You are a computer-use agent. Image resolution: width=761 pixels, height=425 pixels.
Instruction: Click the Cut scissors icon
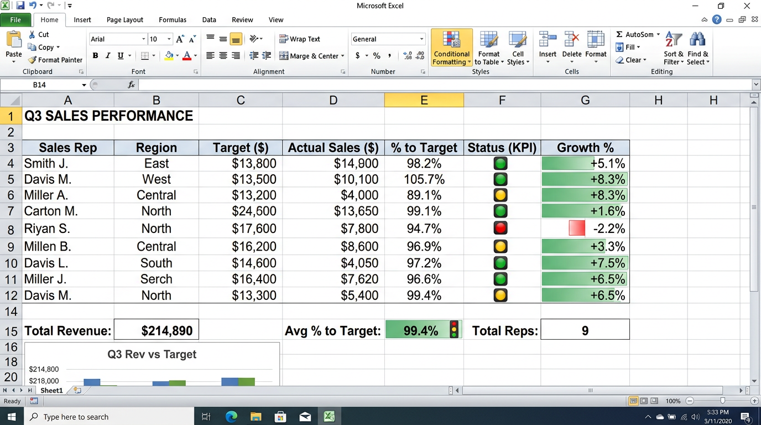point(32,34)
